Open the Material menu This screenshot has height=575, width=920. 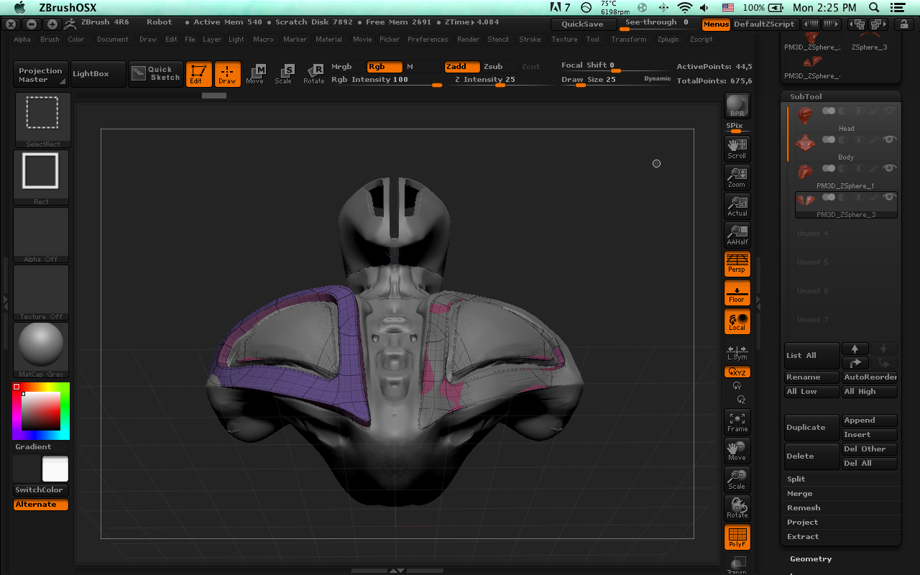(x=328, y=40)
